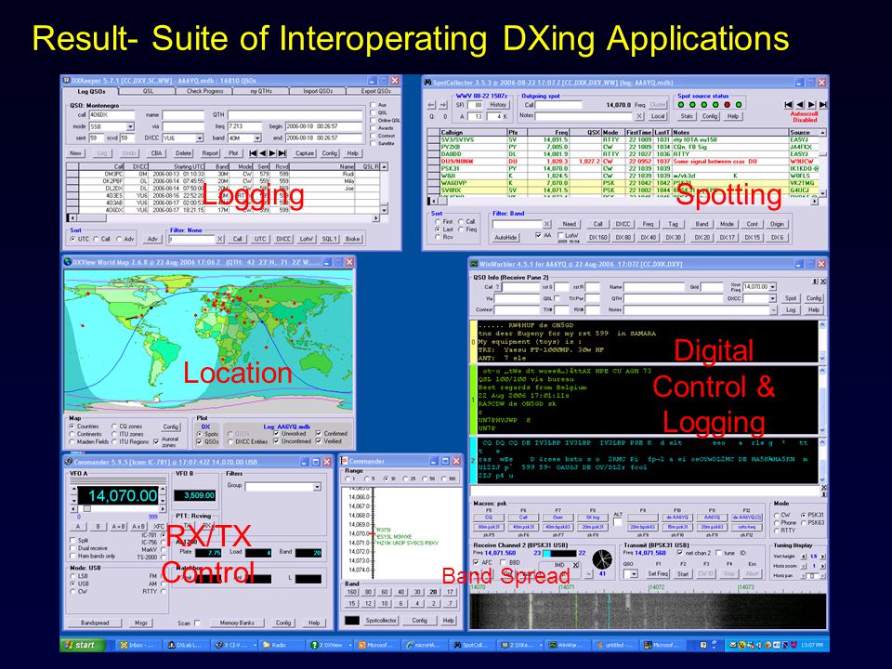This screenshot has height=669, width=892.
Task: Click SpotCollector left arrow beside WWV panel
Action: click(x=431, y=105)
